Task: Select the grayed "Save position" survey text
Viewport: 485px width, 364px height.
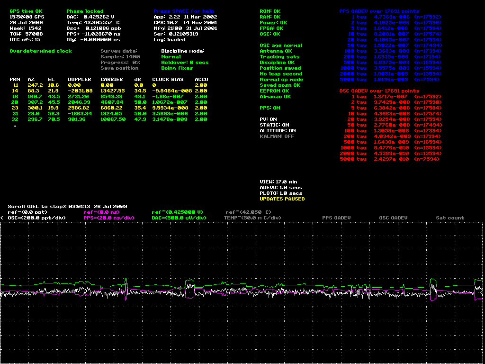Action: pyautogui.click(x=119, y=68)
